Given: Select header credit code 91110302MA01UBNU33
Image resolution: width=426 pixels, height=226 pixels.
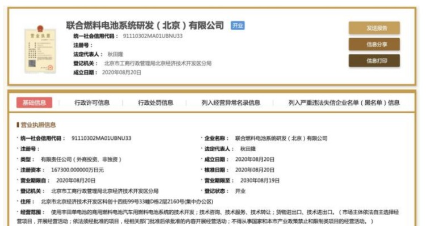Looking at the screenshot, I should click(153, 36).
